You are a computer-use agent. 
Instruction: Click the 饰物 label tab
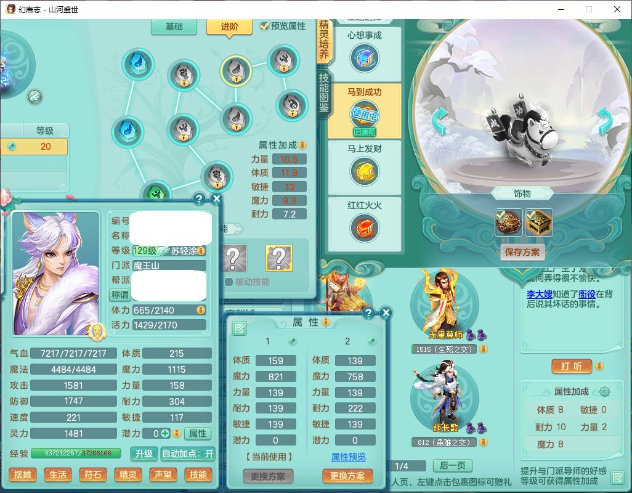522,194
